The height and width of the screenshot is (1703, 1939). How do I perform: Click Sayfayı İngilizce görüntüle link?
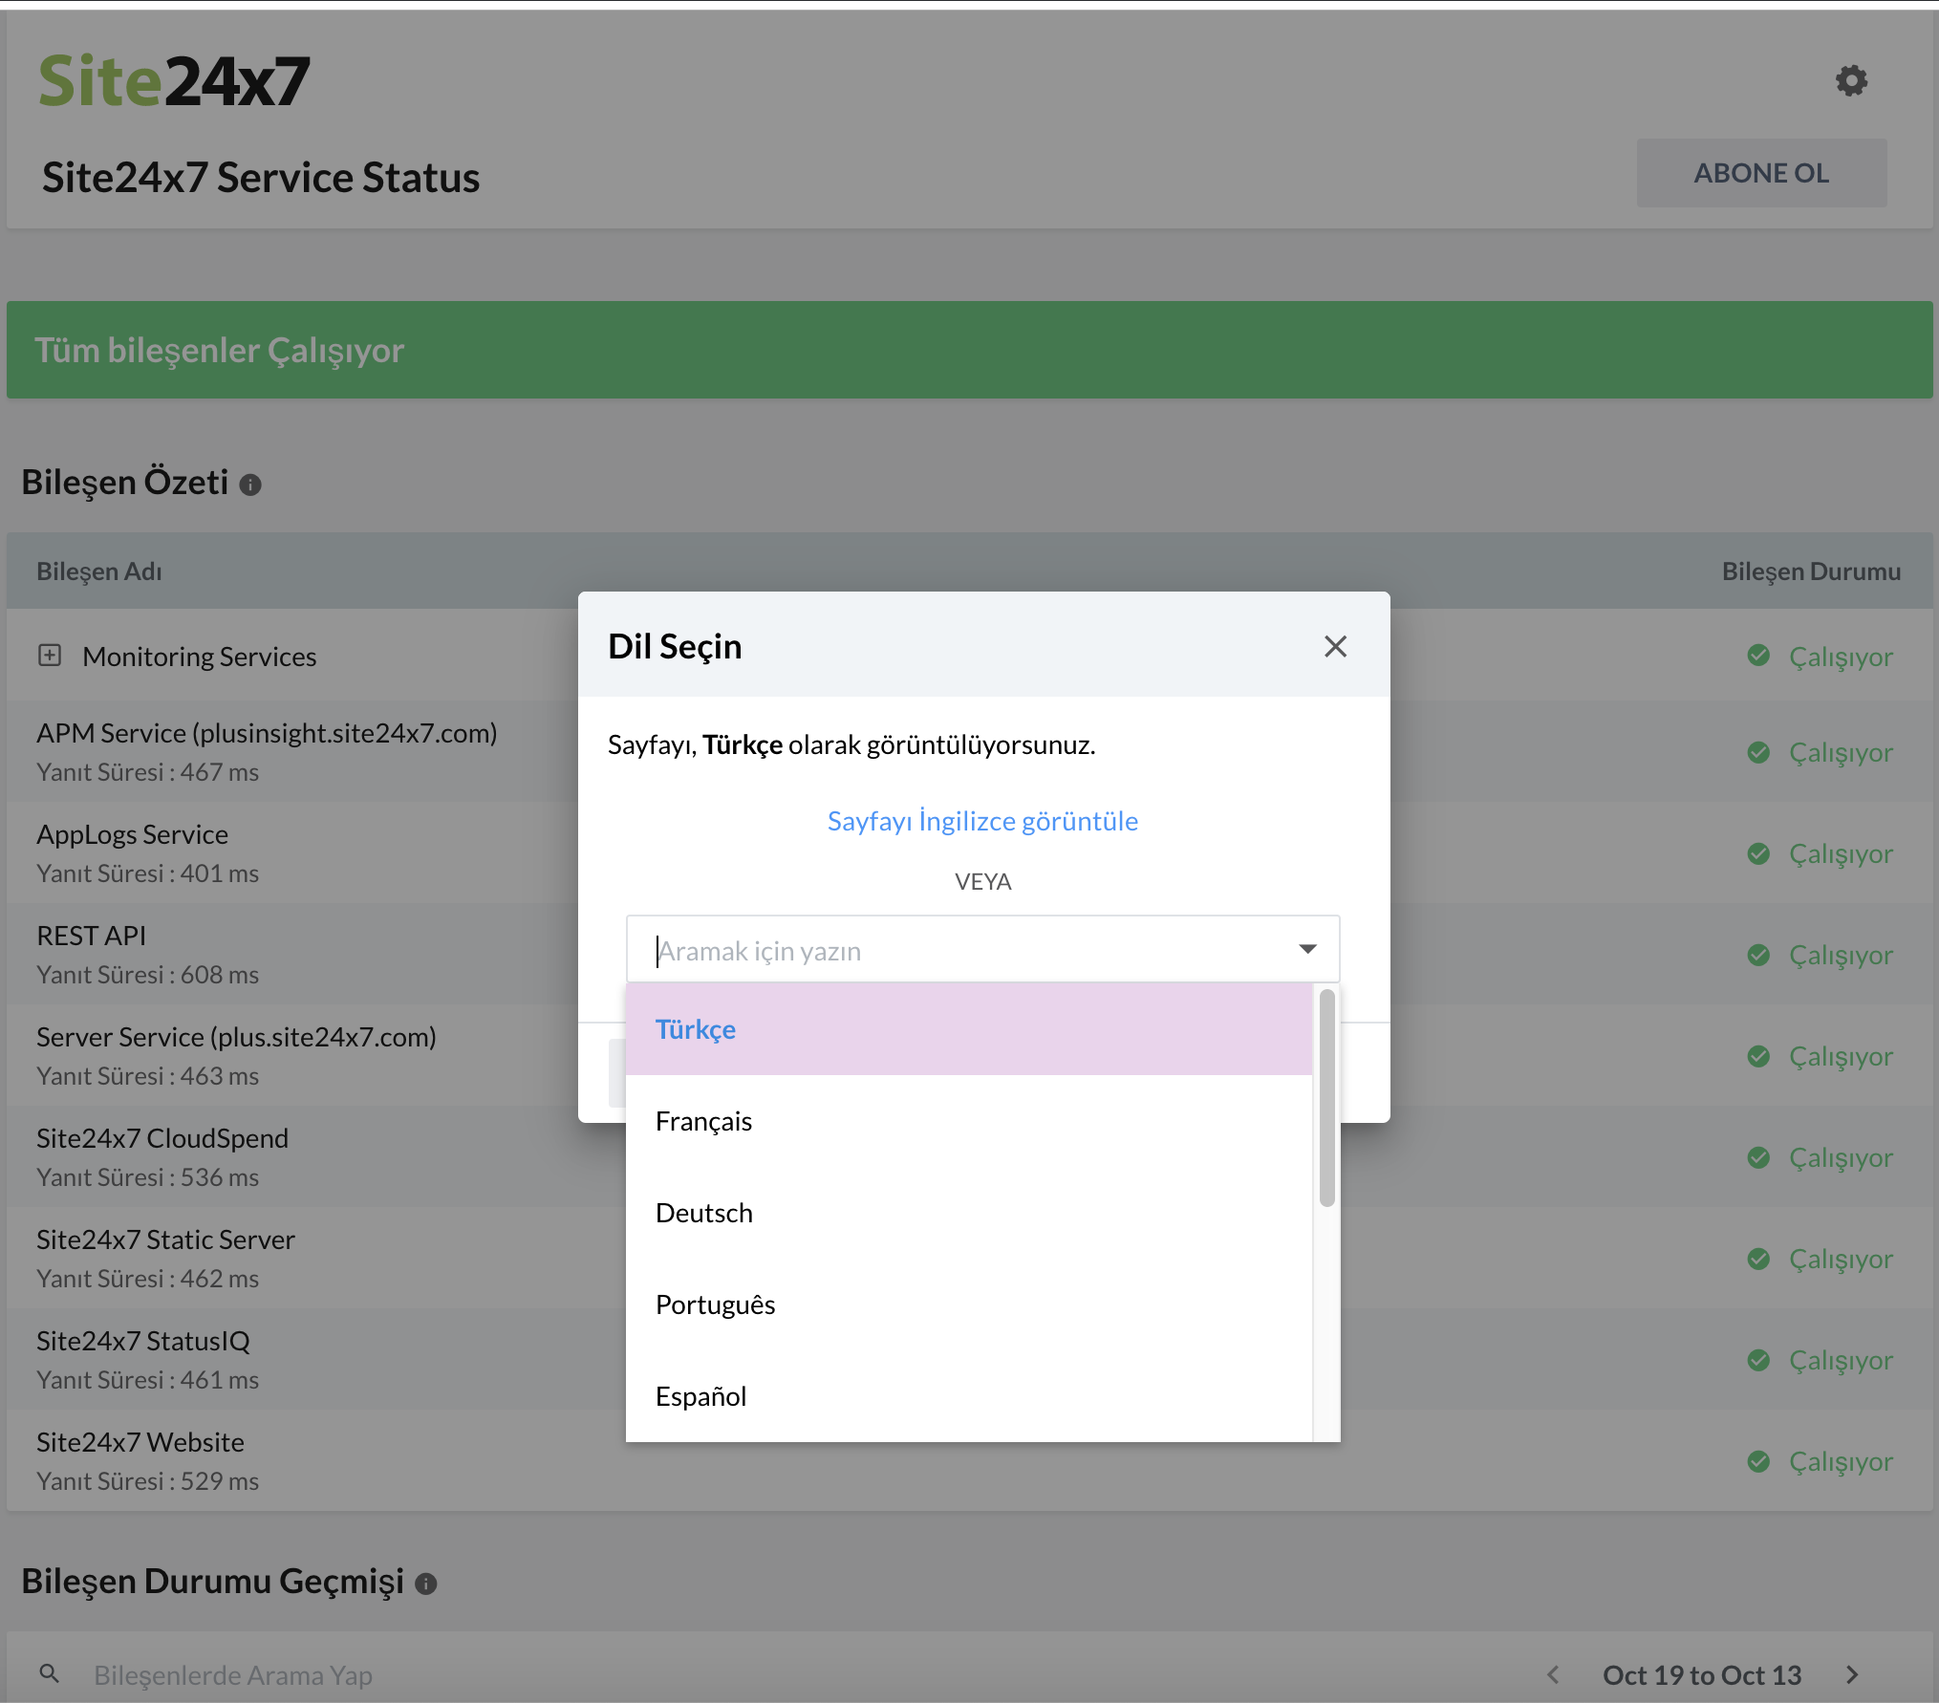coord(982,821)
